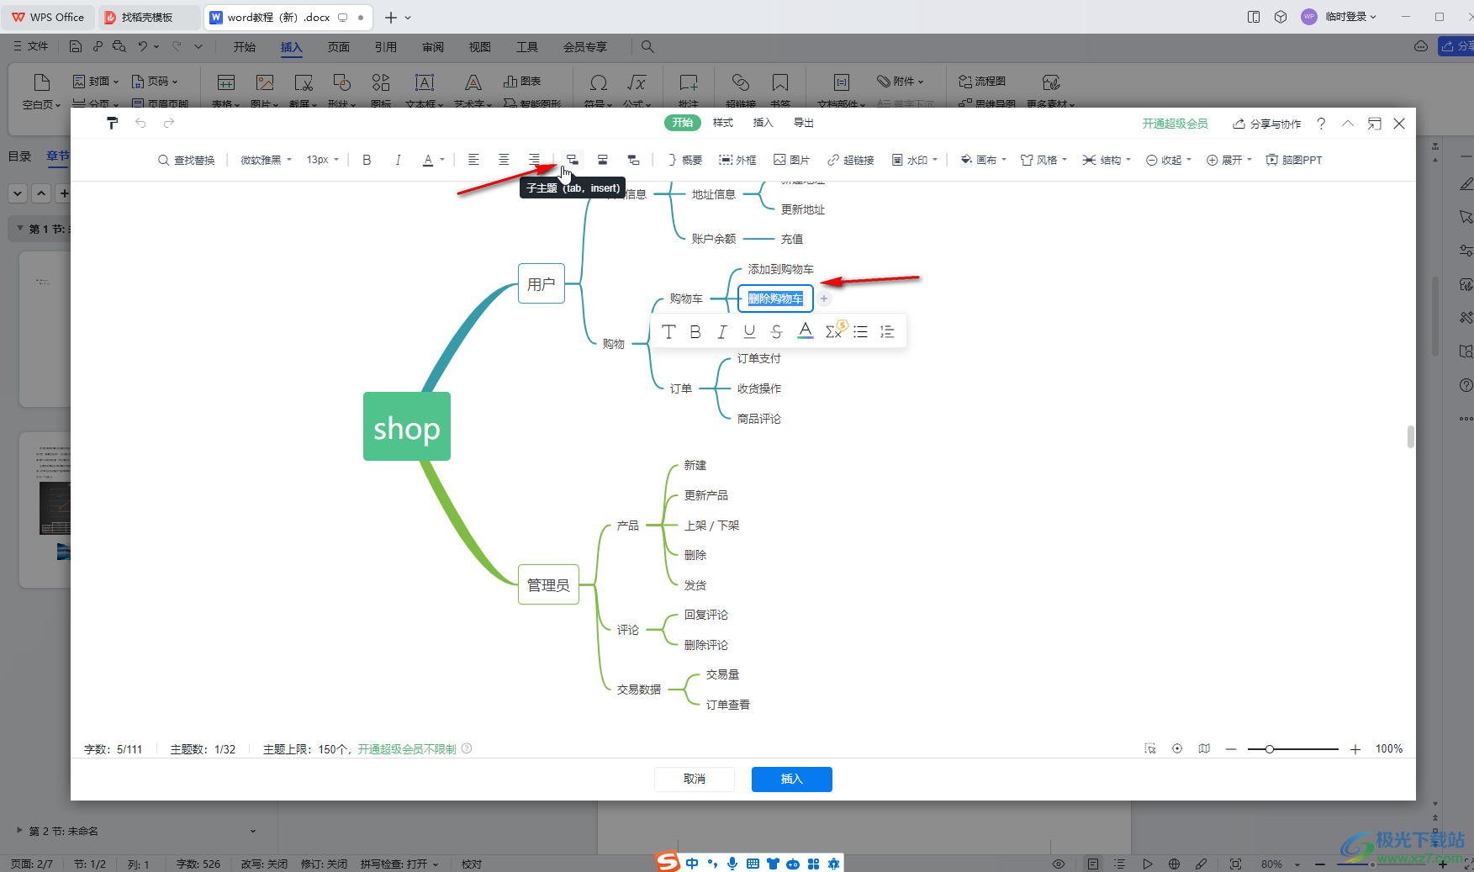Select the shop central topic node
Image resolution: width=1474 pixels, height=872 pixels.
coord(407,426)
